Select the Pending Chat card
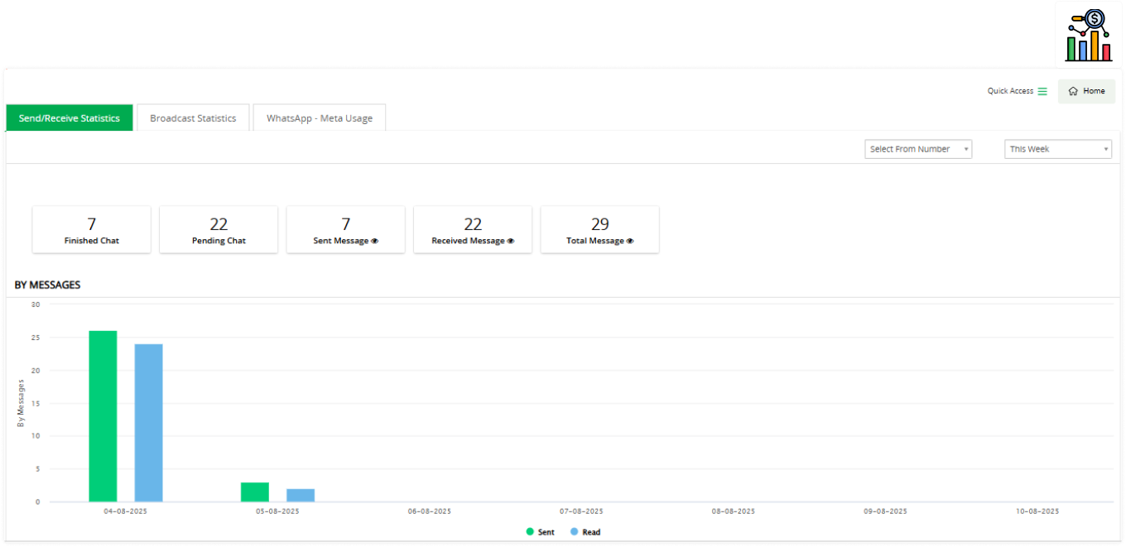 tap(219, 229)
